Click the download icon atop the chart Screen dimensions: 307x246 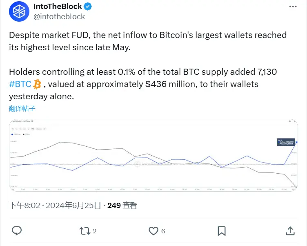click(x=290, y=122)
